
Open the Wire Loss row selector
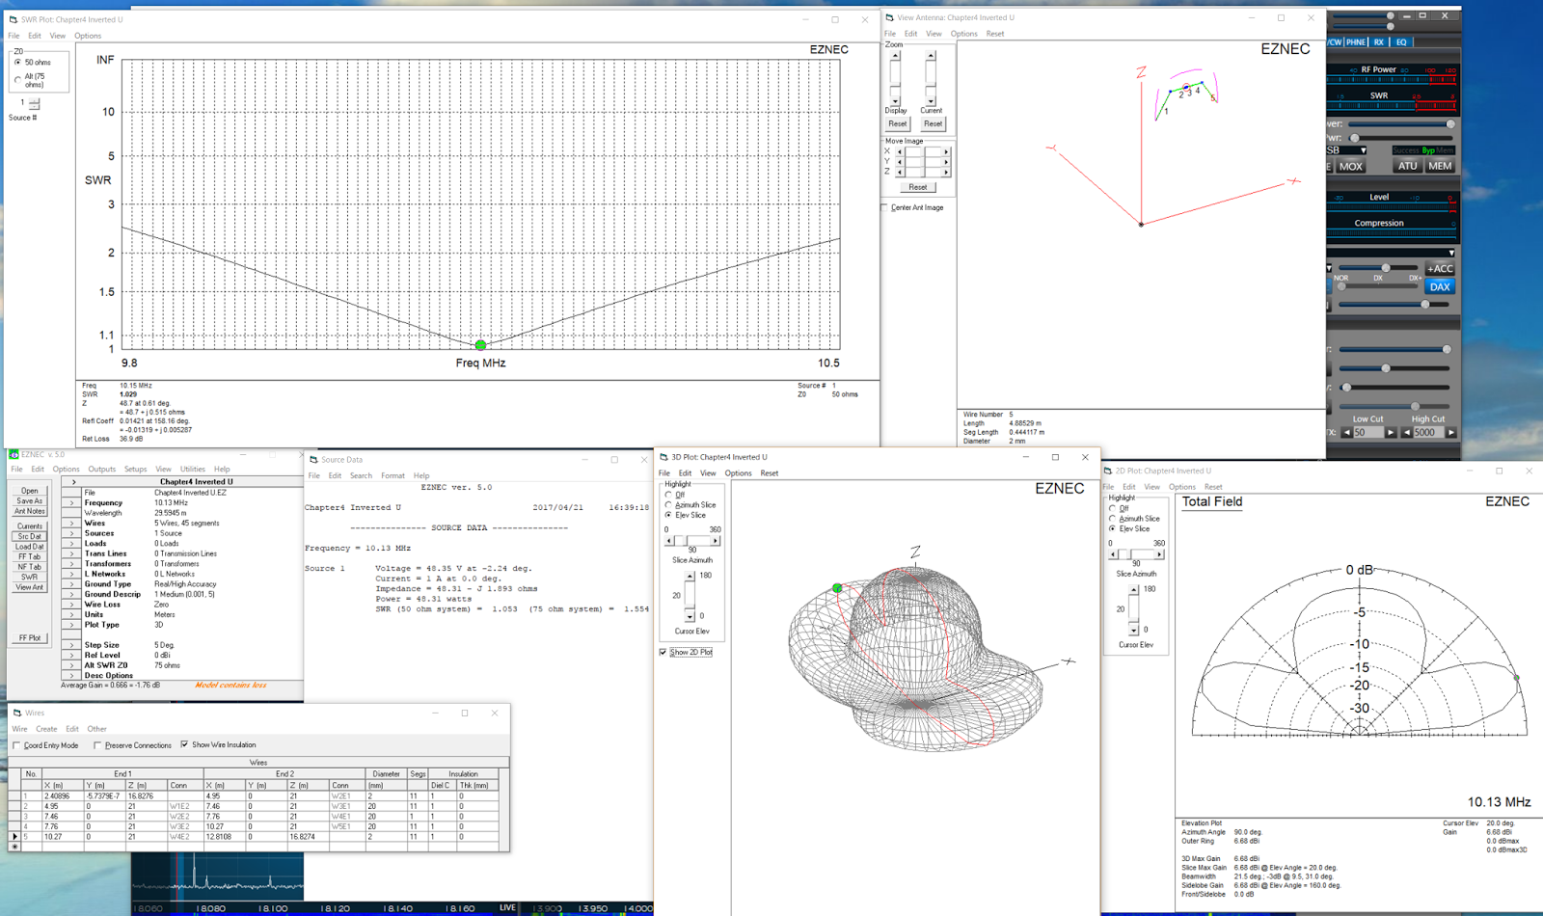[71, 605]
